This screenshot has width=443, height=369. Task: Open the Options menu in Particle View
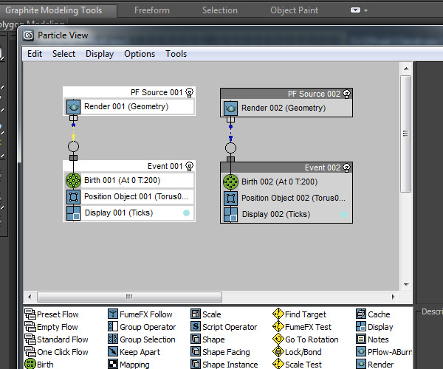point(140,54)
